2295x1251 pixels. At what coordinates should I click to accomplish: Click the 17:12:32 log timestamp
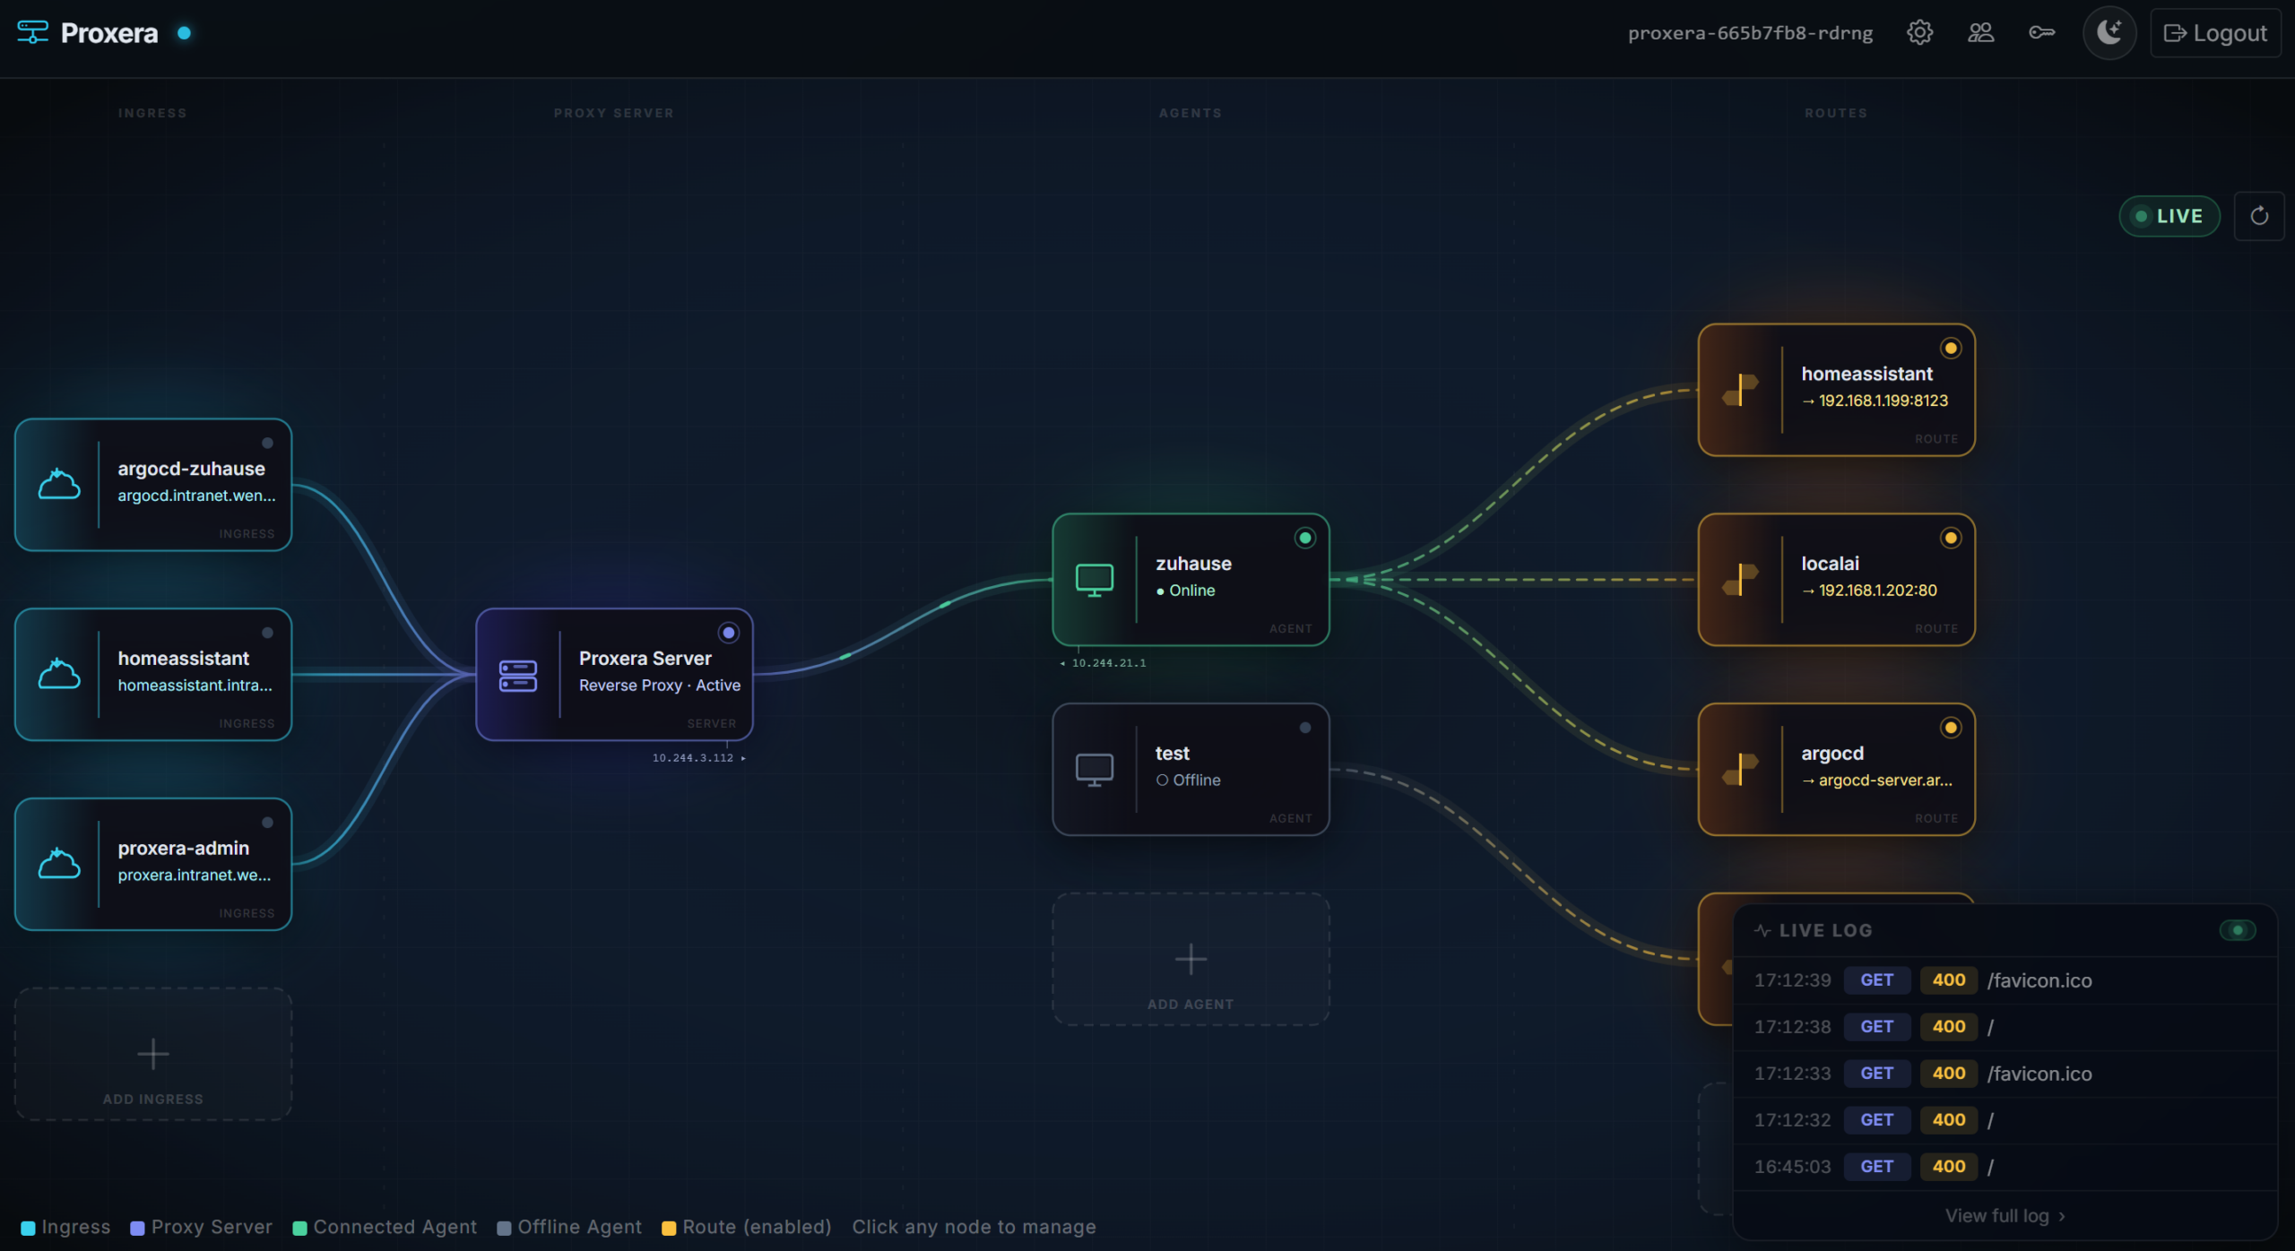[x=1792, y=1120]
